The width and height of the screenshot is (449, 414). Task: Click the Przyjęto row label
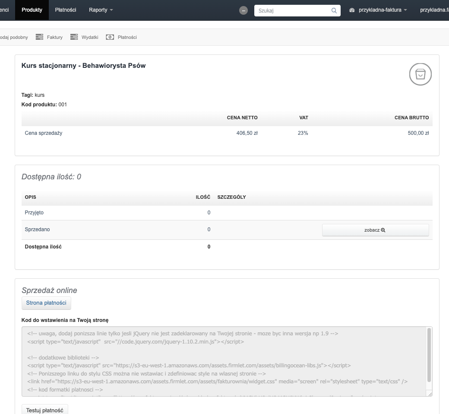pos(34,213)
